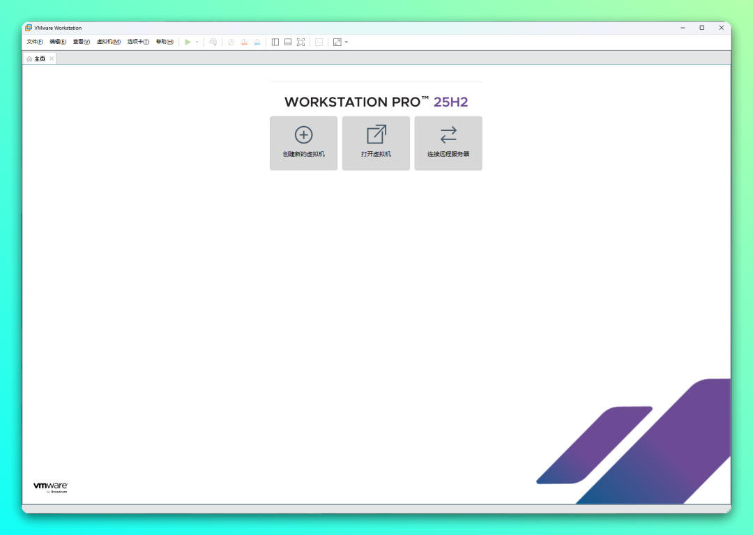This screenshot has width=753, height=535.
Task: Open the 选项卡(T) menu
Action: tap(138, 42)
